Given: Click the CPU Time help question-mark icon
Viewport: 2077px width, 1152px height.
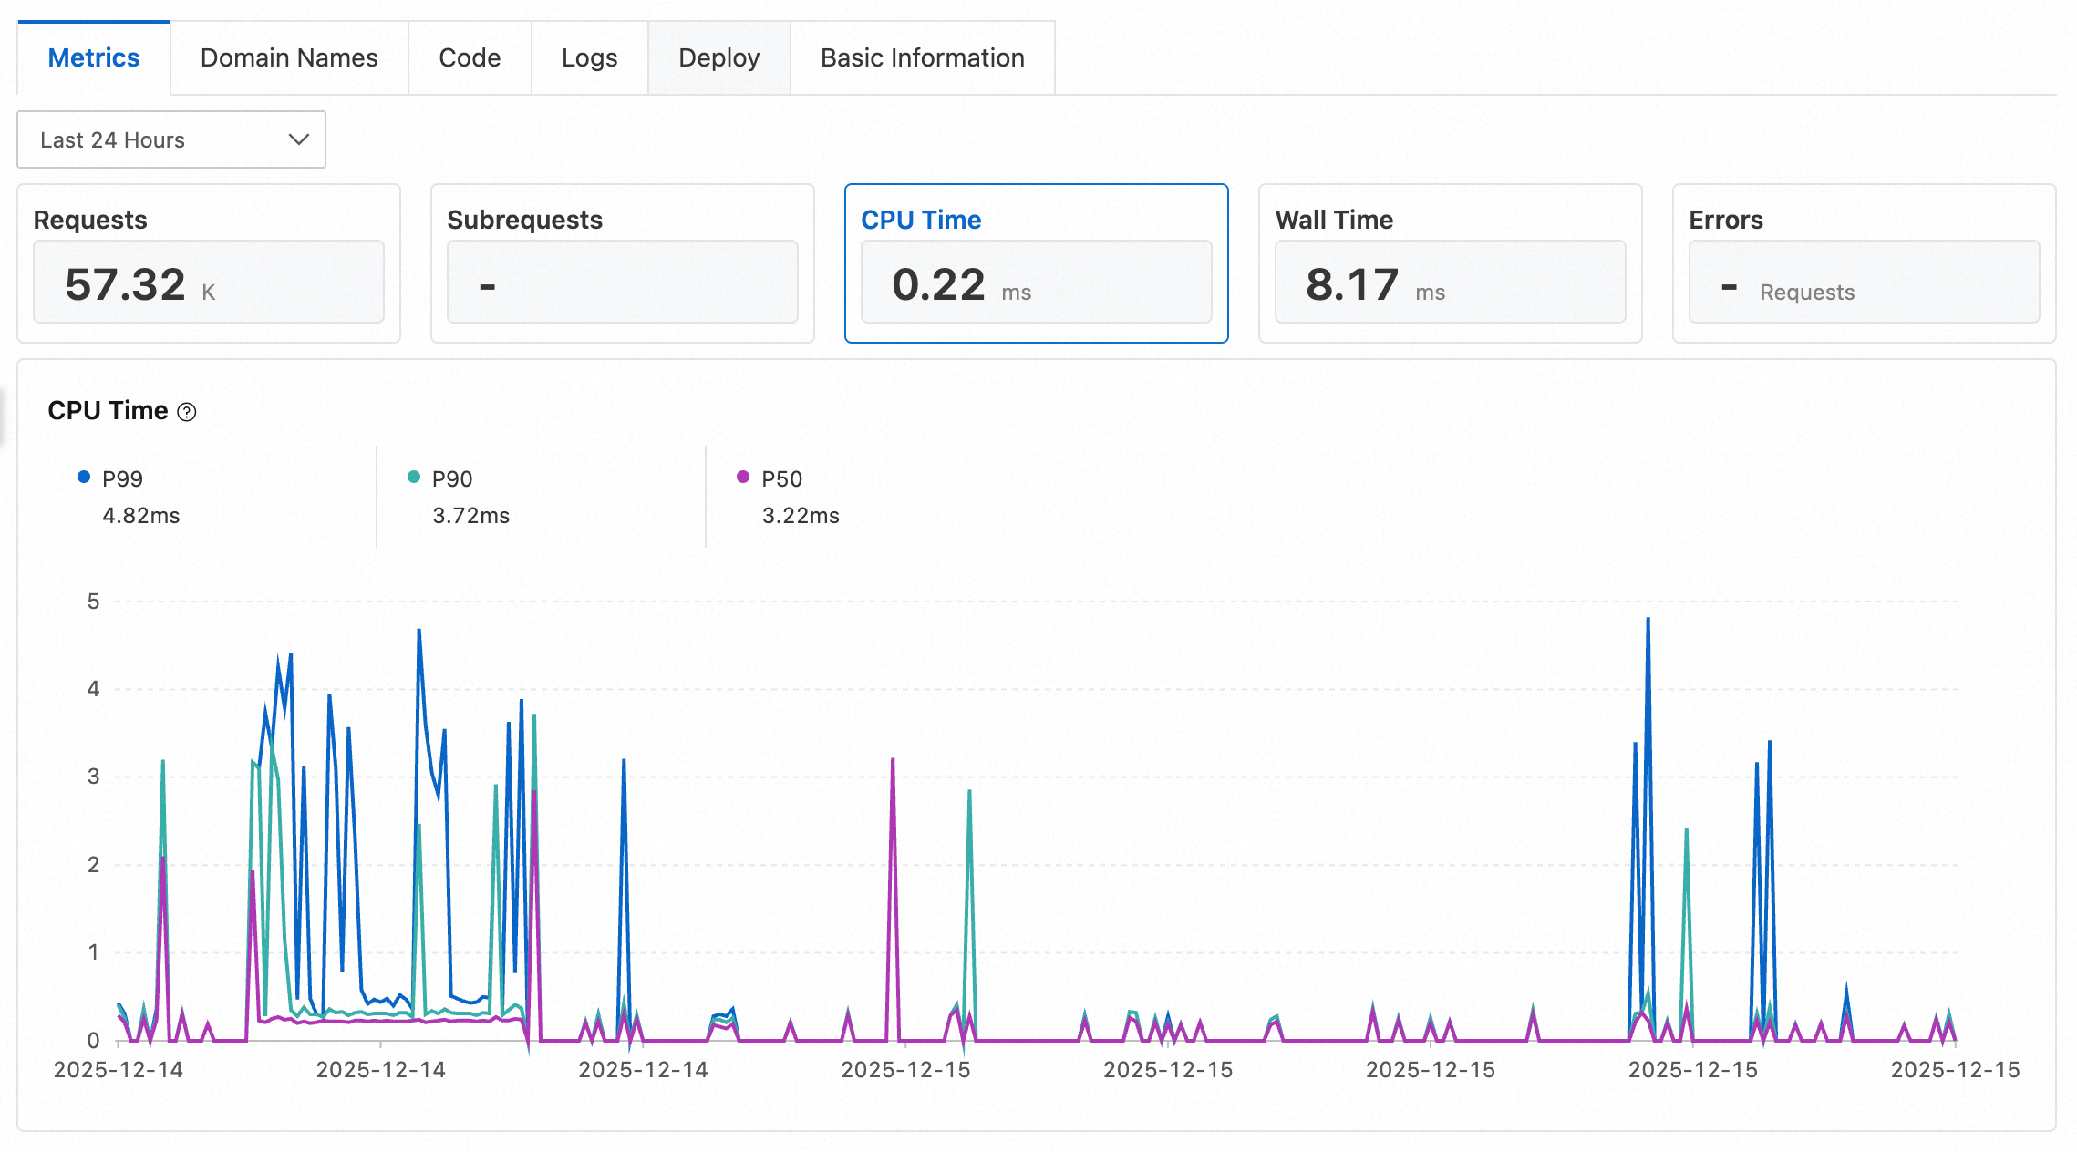Looking at the screenshot, I should click(186, 412).
